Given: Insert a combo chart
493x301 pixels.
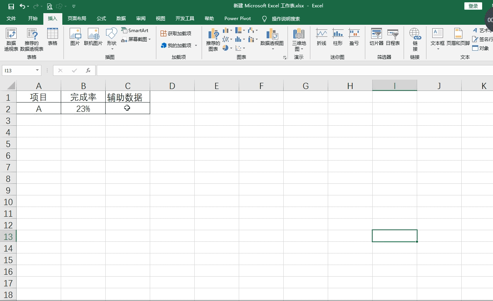Looking at the screenshot, I should 251,39.
